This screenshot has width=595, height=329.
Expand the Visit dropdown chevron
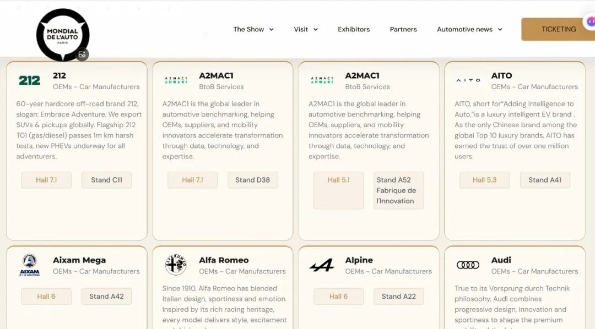315,30
